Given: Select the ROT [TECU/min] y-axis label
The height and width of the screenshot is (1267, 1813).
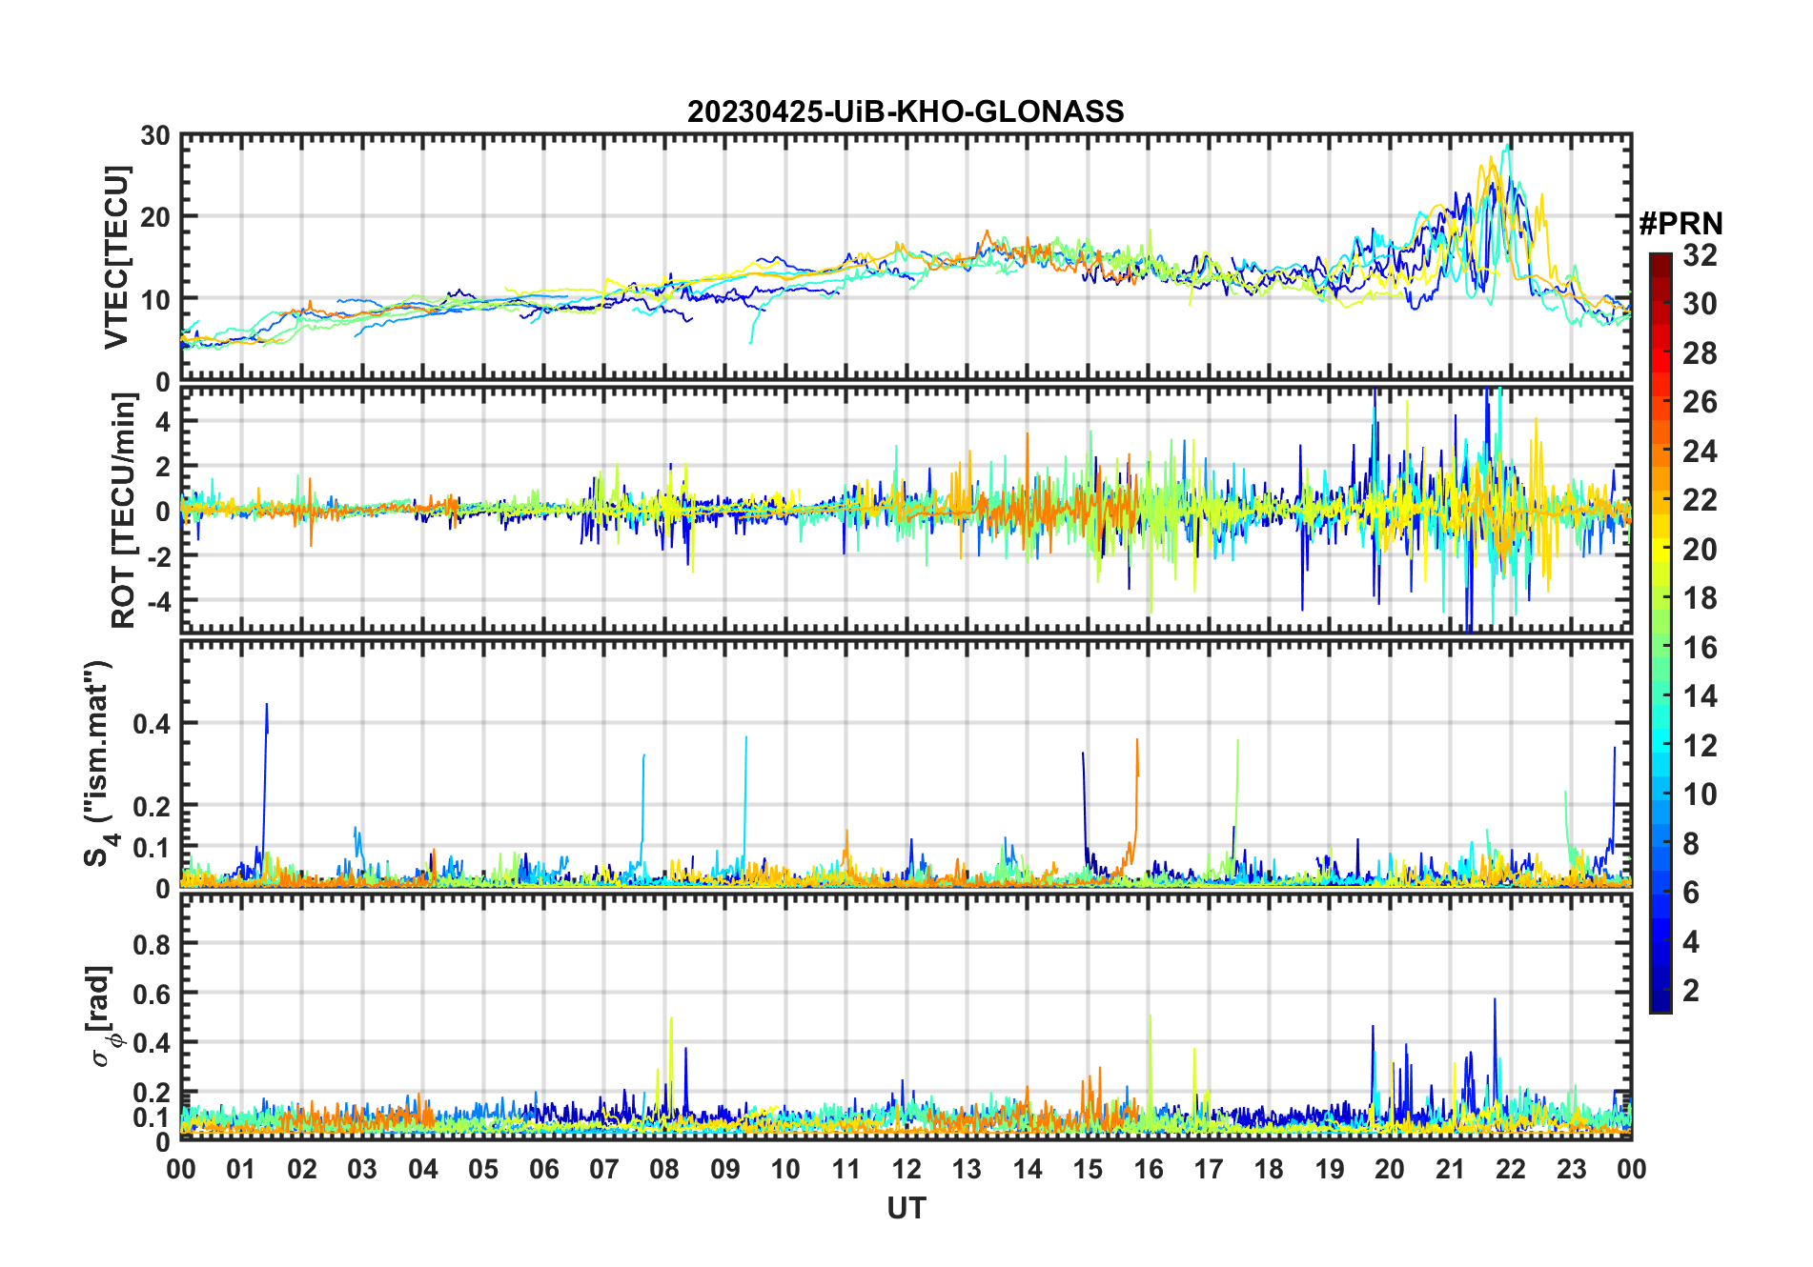Looking at the screenshot, I should pos(123,511).
